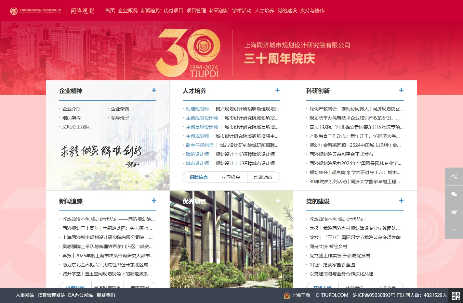The height and width of the screenshot is (303, 463).
Task: Open the 总师总工团队 link
Action: tap(76, 127)
